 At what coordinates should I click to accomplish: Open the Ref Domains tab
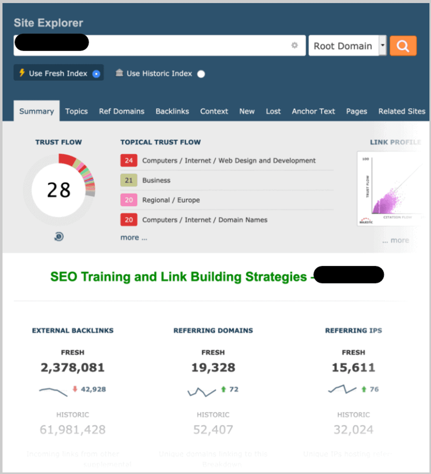(x=122, y=111)
